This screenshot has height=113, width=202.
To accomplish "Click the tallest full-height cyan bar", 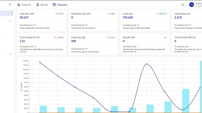I will (x=201, y=87).
